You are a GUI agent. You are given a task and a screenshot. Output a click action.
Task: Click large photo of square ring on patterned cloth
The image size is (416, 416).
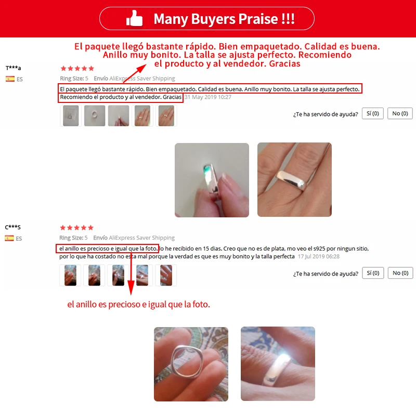191,364
